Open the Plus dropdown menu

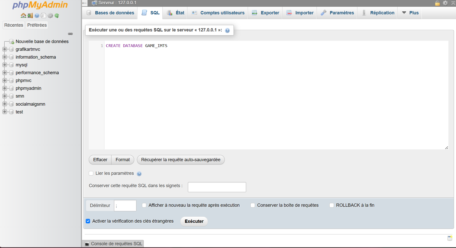coord(410,13)
